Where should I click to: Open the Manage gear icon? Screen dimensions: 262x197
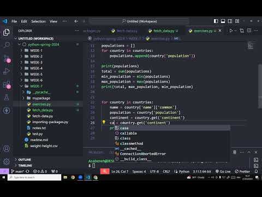(x=7, y=161)
